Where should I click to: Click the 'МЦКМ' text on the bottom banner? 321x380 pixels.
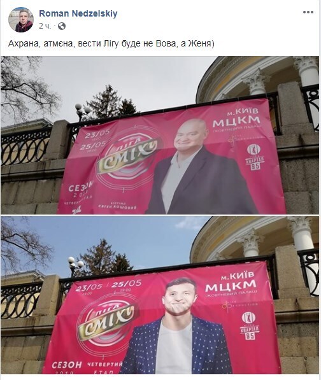point(231,287)
